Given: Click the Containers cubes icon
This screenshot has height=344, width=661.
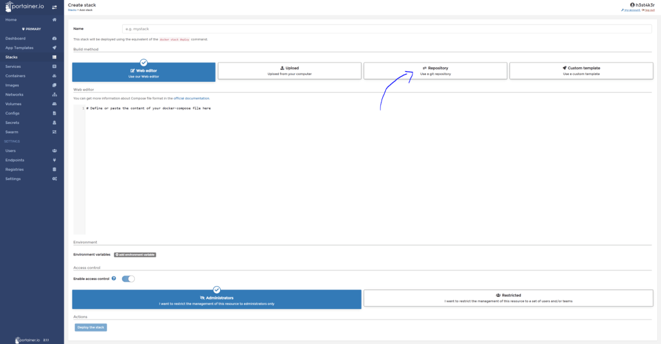Looking at the screenshot, I should click(54, 76).
